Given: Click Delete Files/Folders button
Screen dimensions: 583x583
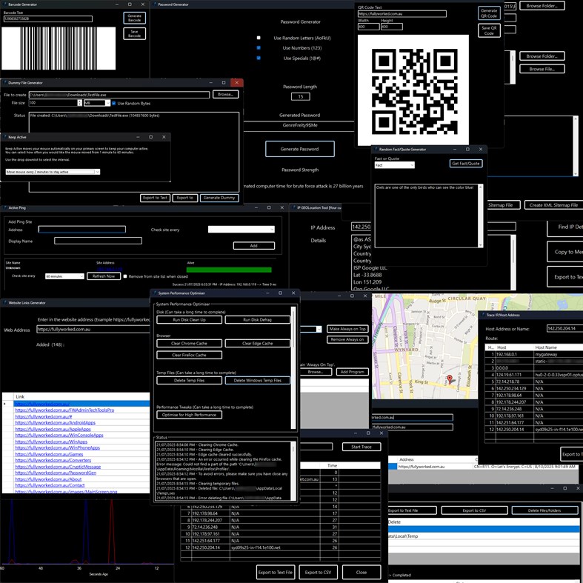Looking at the screenshot, I should (x=544, y=510).
